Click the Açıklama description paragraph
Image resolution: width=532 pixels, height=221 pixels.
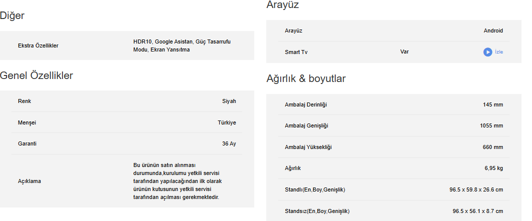click(x=177, y=181)
